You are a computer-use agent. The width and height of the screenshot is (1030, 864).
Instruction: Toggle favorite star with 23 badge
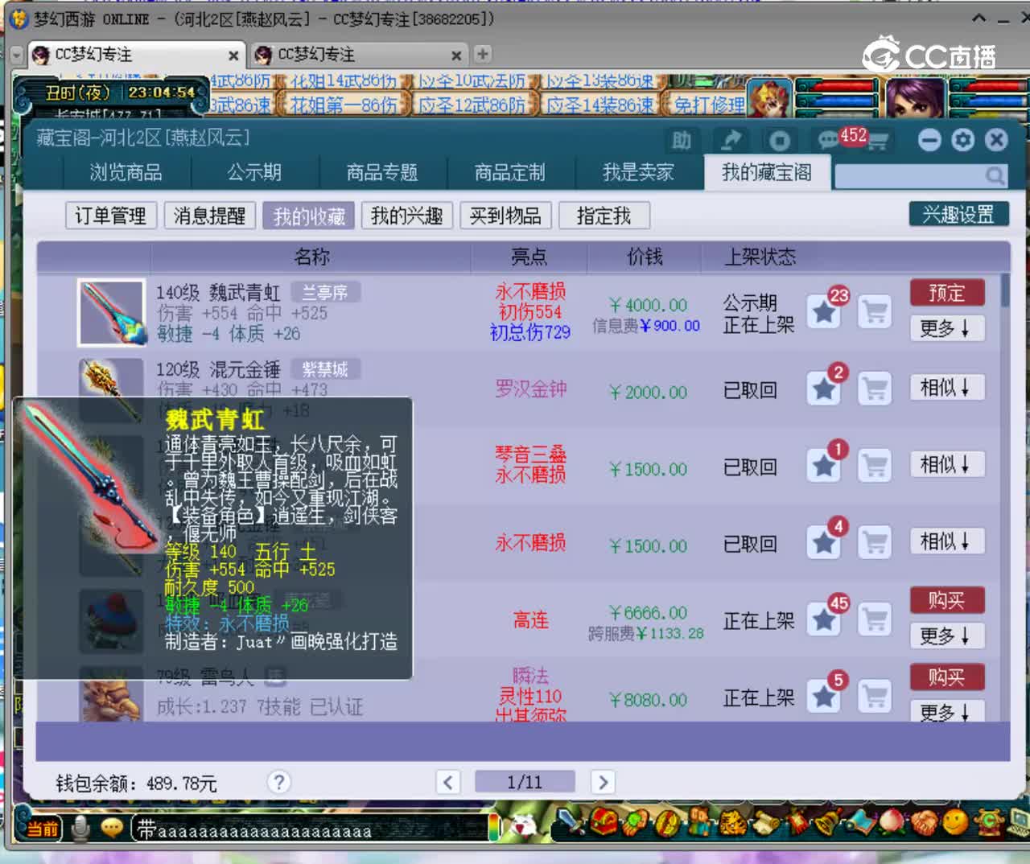[x=824, y=311]
